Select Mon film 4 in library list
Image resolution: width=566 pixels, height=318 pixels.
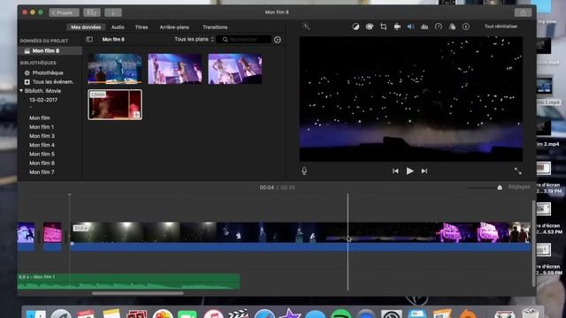pyautogui.click(x=42, y=145)
